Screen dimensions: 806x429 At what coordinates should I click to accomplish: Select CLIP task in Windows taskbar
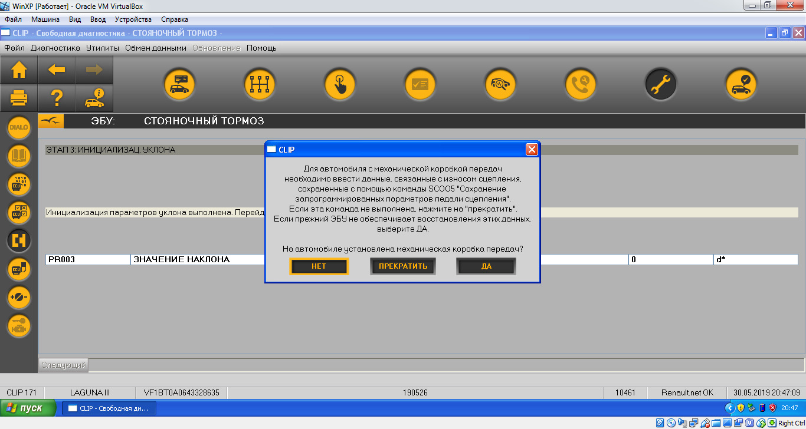(109, 408)
